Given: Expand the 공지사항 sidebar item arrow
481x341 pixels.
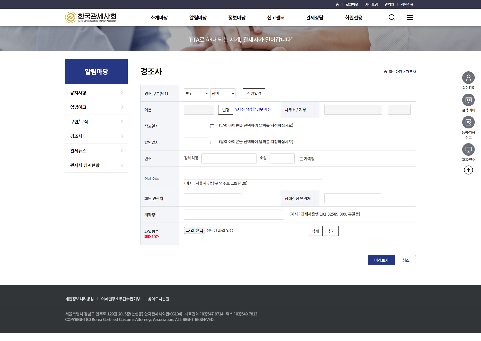Looking at the screenshot, I should [x=122, y=93].
